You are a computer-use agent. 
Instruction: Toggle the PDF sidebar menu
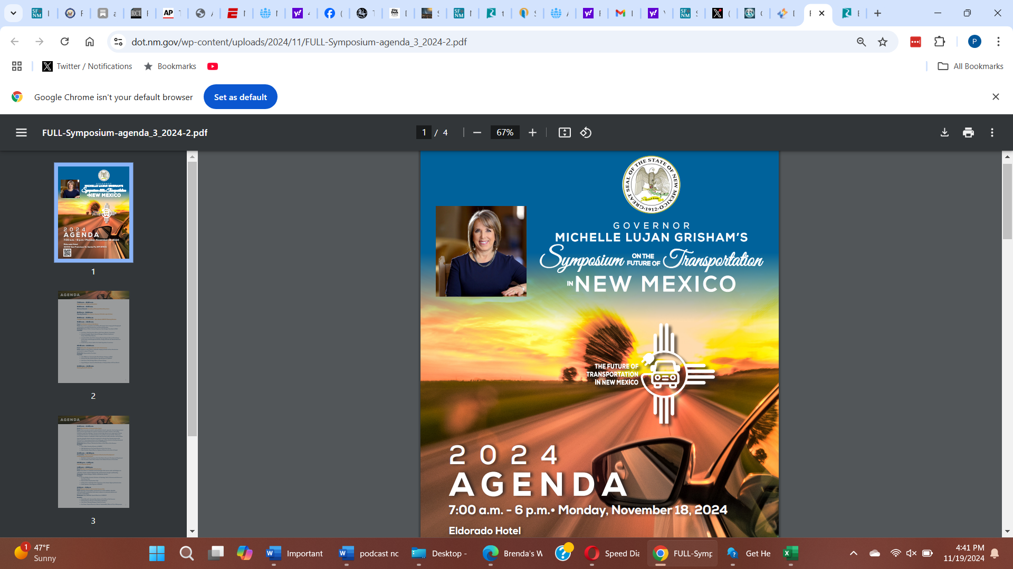pos(21,133)
